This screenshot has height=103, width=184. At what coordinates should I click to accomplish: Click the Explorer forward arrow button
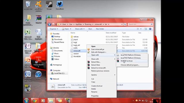pos(53,24)
